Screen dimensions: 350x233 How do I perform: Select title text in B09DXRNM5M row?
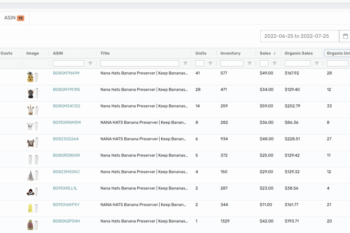click(x=143, y=122)
